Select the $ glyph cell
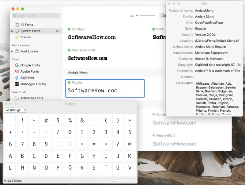 [x=58, y=120]
